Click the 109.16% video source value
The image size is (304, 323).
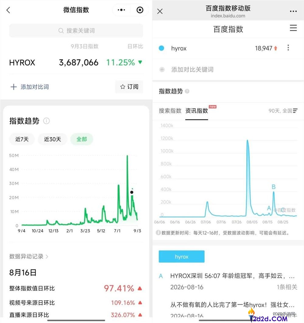click(123, 303)
